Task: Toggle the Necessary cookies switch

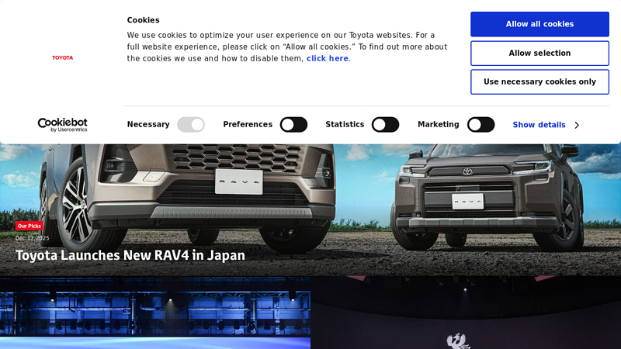Action: (x=190, y=125)
